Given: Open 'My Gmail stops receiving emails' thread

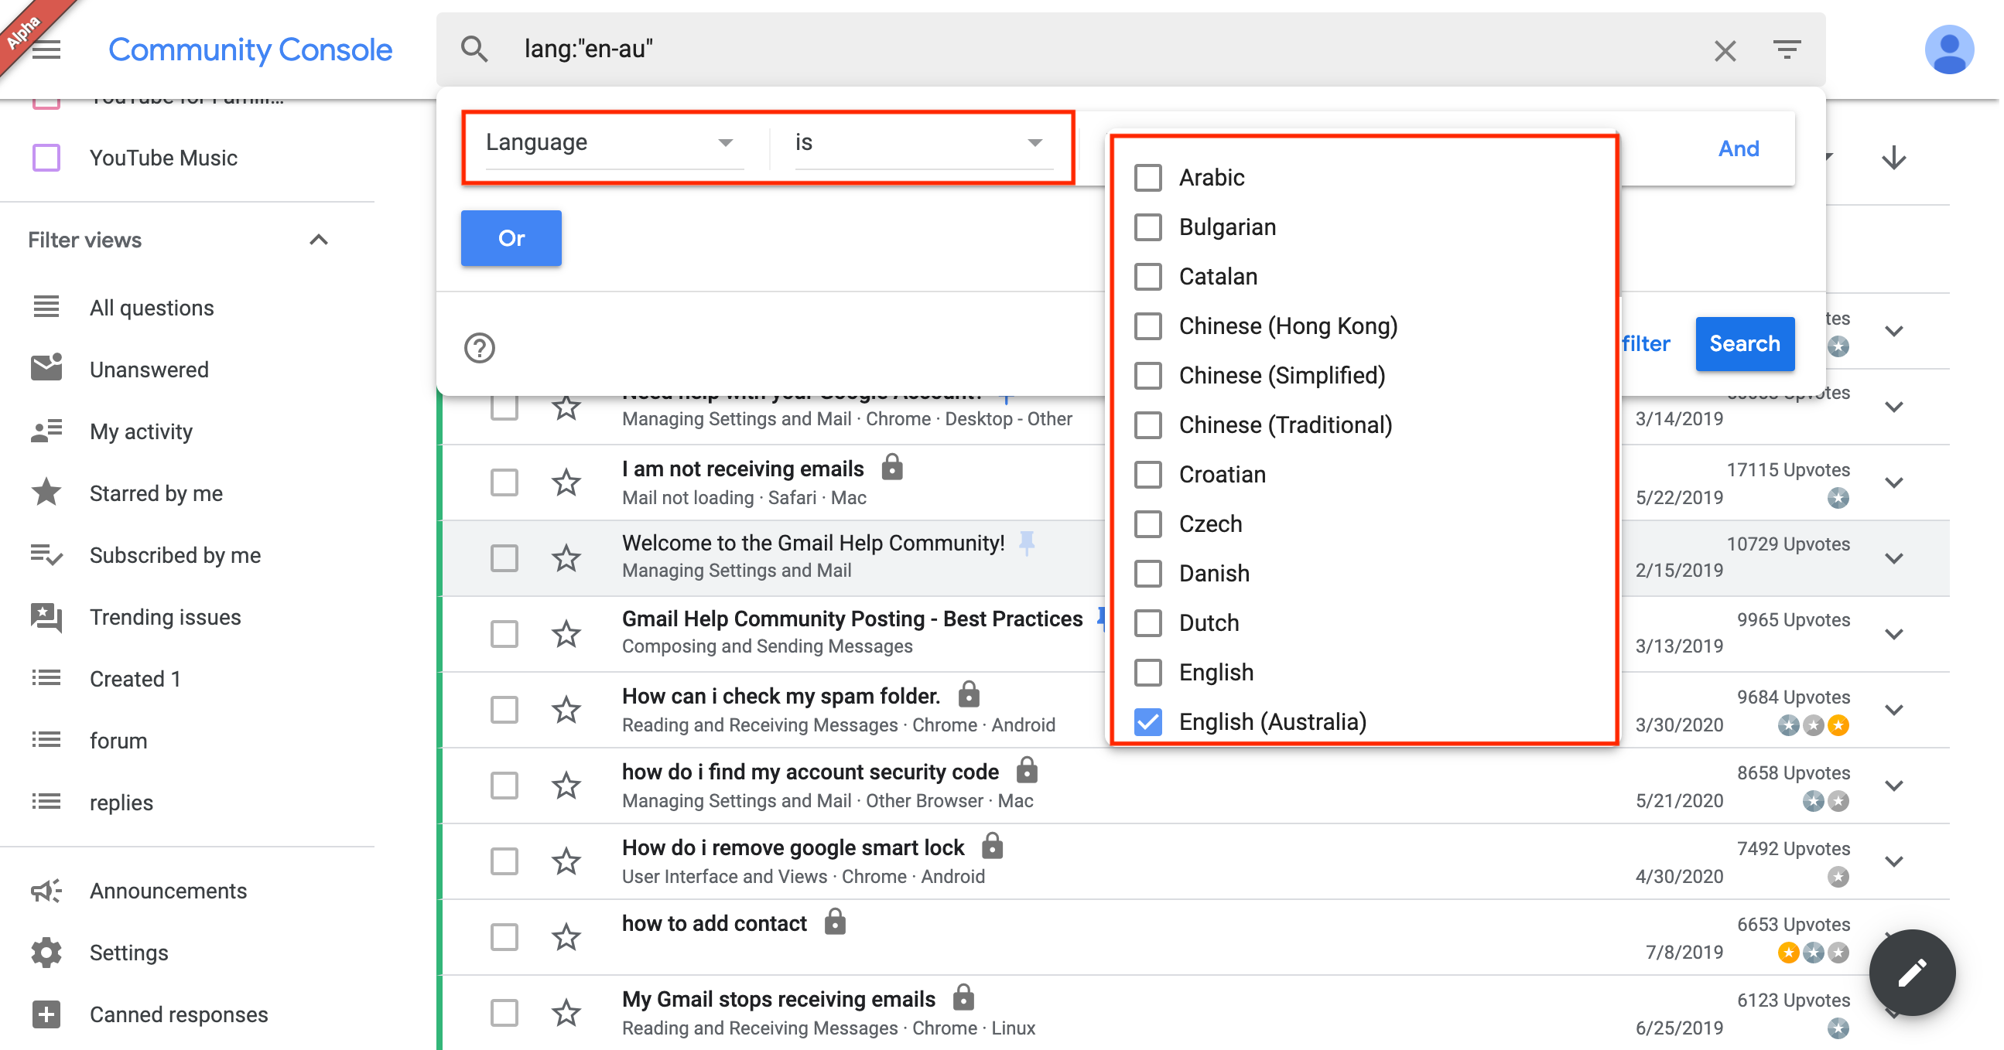Looking at the screenshot, I should (x=778, y=999).
